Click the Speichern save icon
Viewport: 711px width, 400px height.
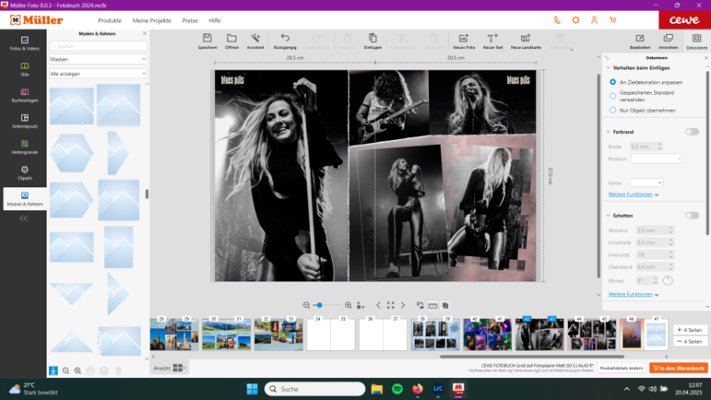pos(207,39)
